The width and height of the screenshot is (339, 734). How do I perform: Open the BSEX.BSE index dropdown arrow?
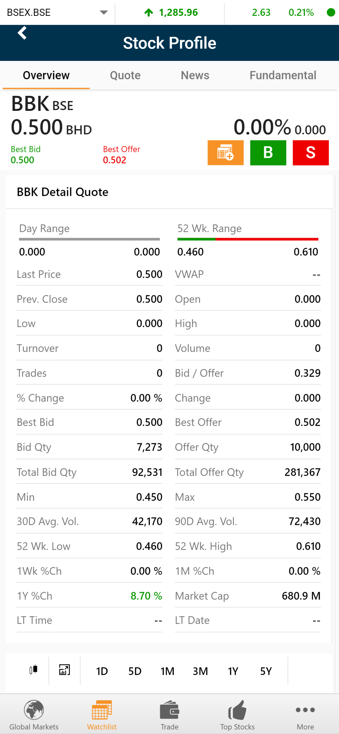104,12
